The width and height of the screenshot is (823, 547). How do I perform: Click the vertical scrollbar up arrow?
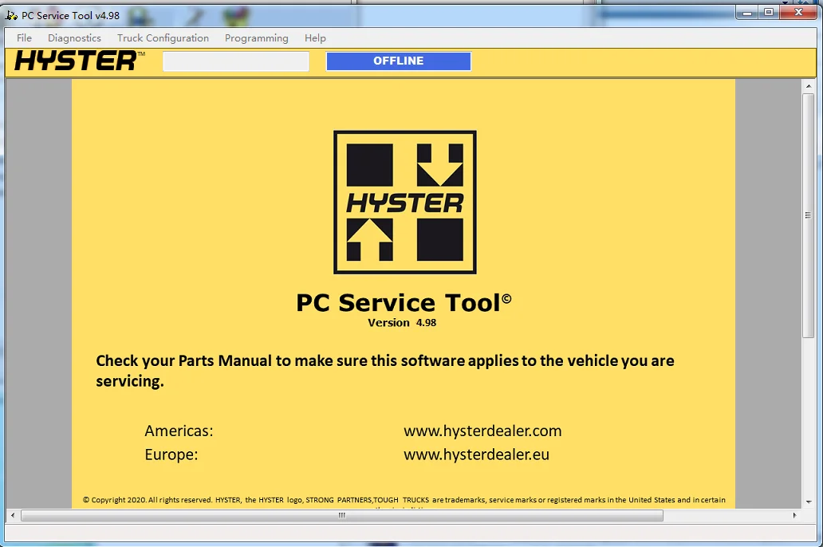809,85
